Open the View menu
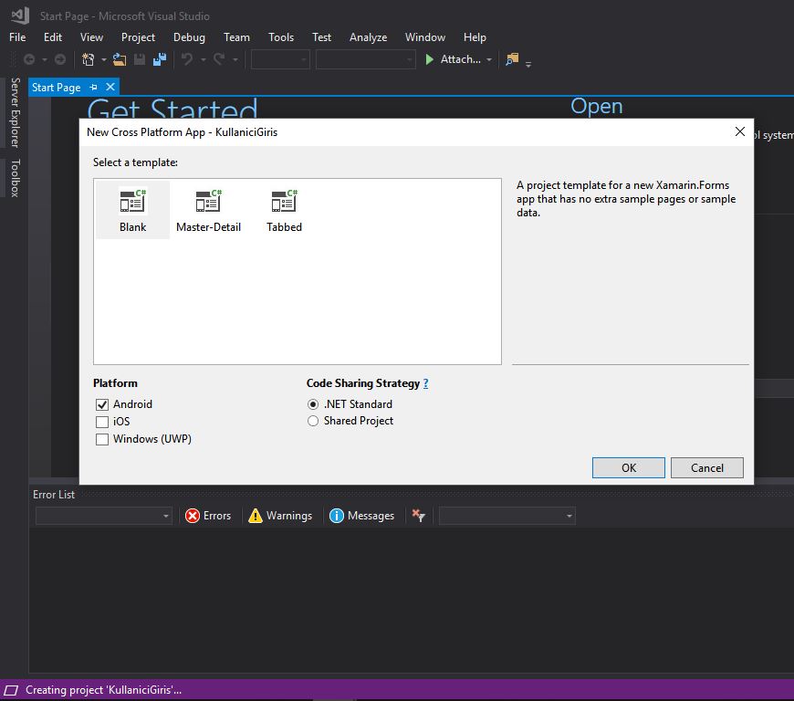The height and width of the screenshot is (701, 794). click(91, 37)
